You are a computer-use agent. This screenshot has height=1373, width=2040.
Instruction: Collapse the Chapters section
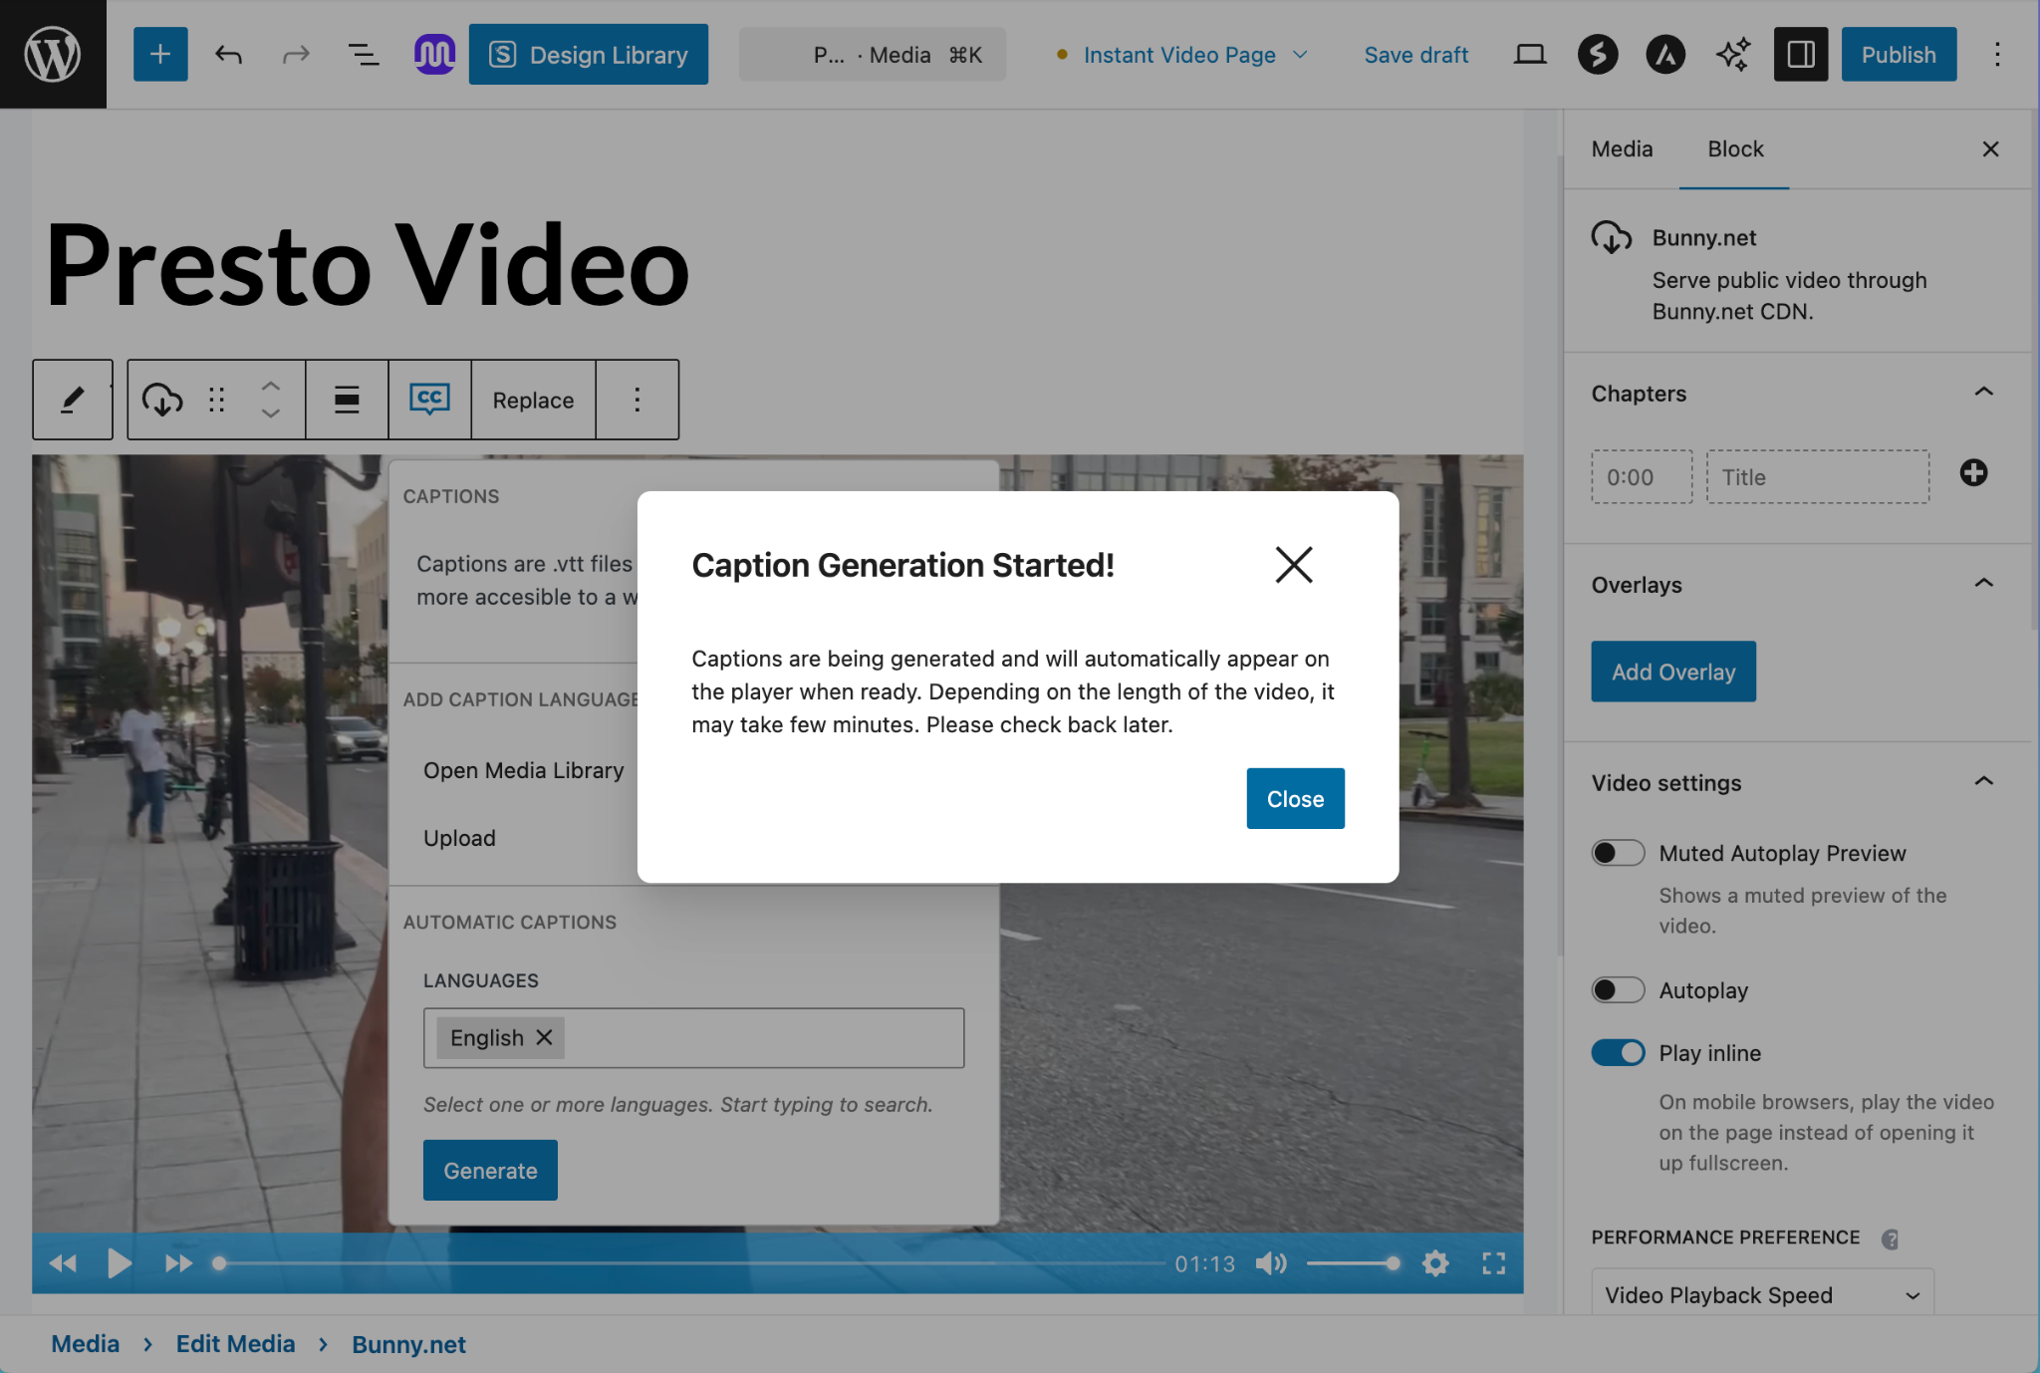click(1983, 393)
